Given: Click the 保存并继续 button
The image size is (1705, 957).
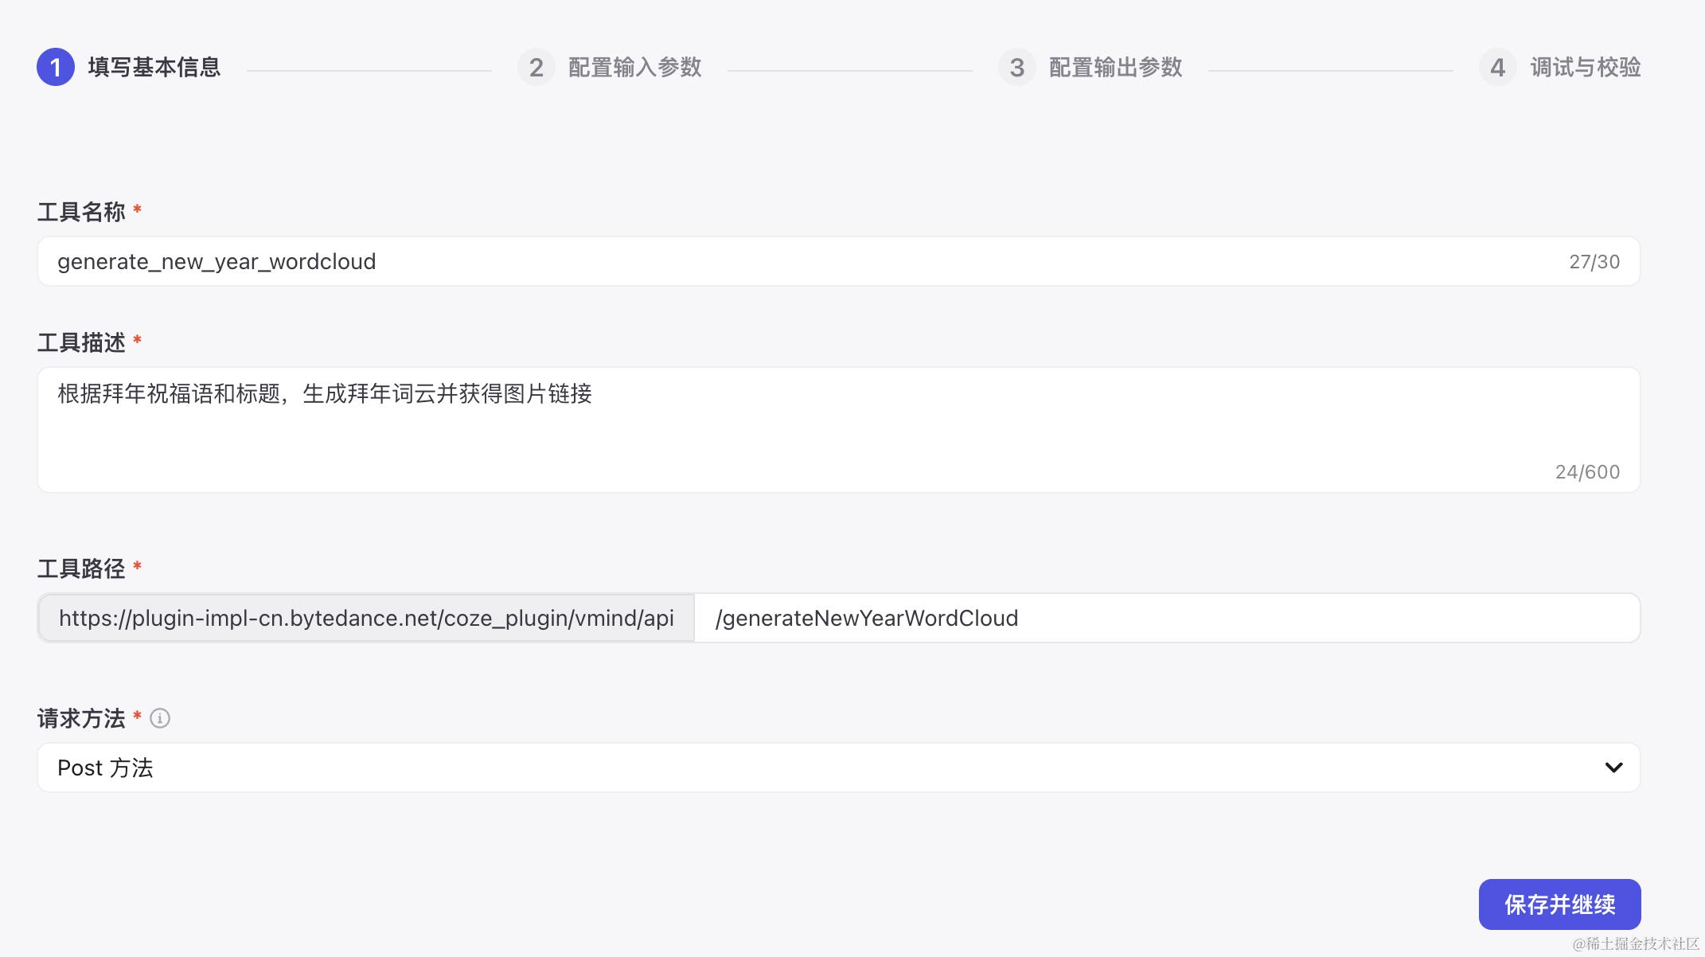Looking at the screenshot, I should tap(1559, 904).
